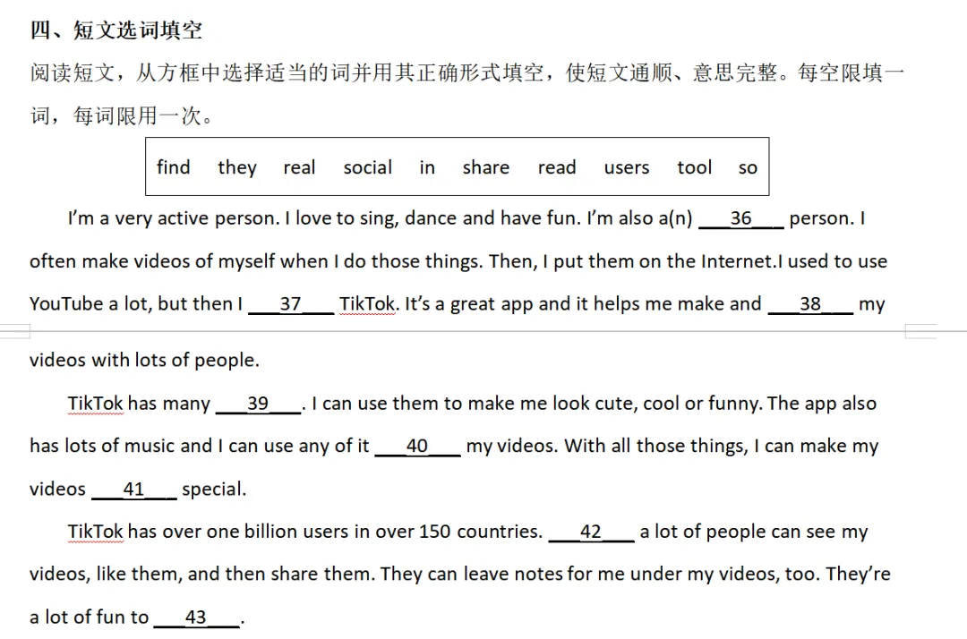Screen dimensions: 967x639
Task: Click the instruction text "词，每词限用一次。"
Action: tap(122, 115)
